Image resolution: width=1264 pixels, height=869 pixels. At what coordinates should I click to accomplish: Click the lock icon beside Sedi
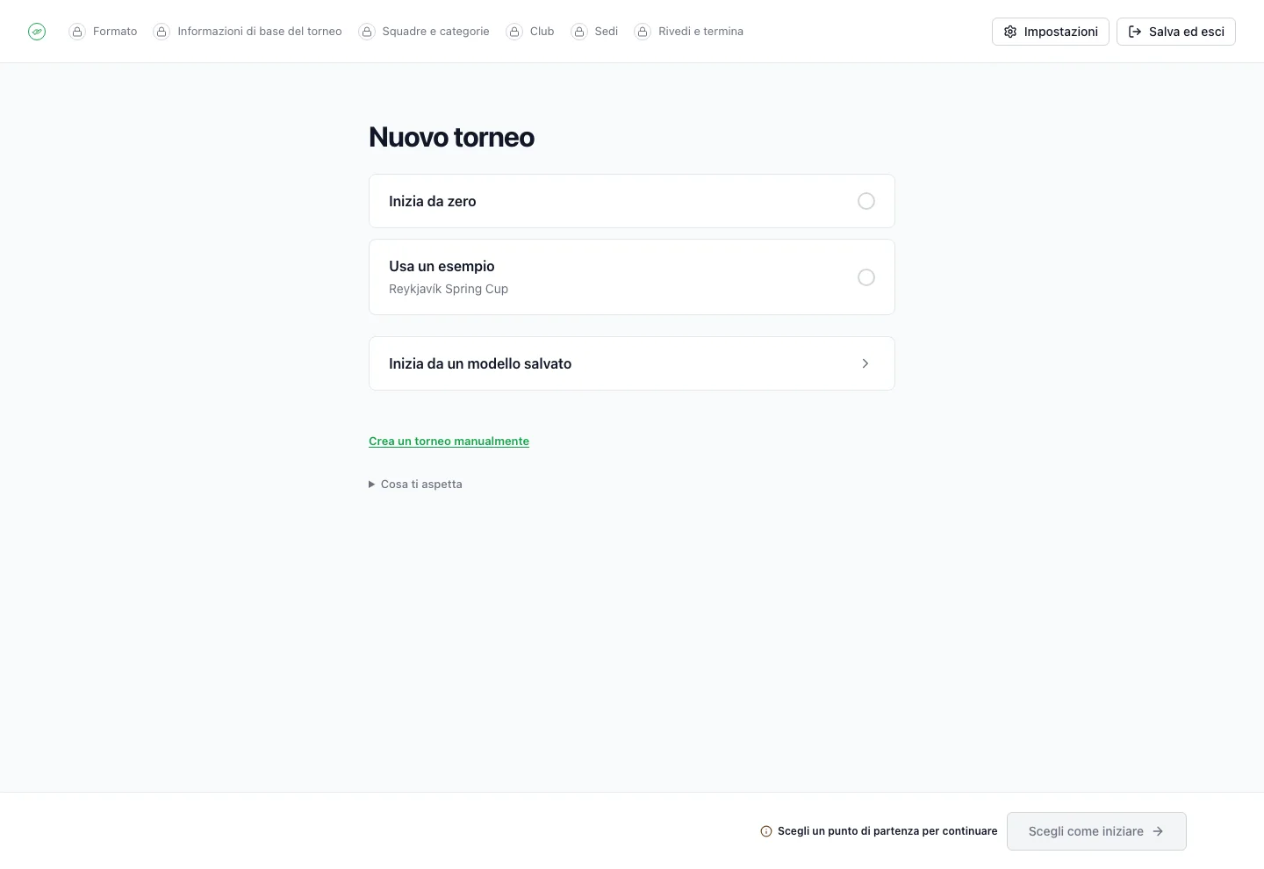(x=579, y=32)
